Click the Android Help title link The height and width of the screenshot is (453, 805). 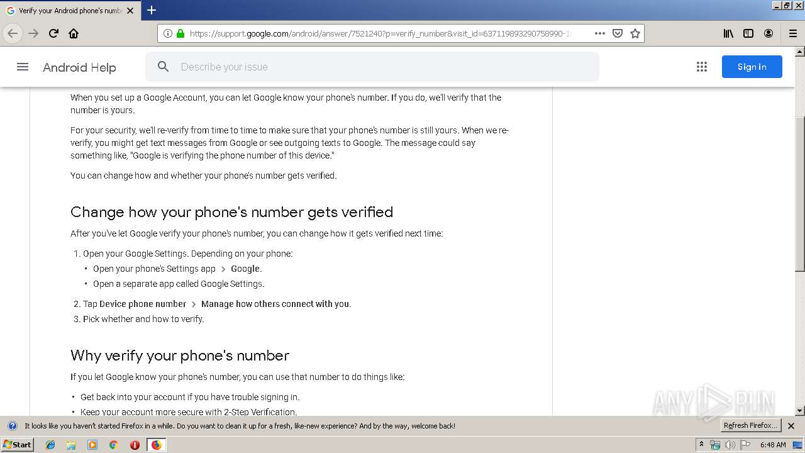(79, 67)
